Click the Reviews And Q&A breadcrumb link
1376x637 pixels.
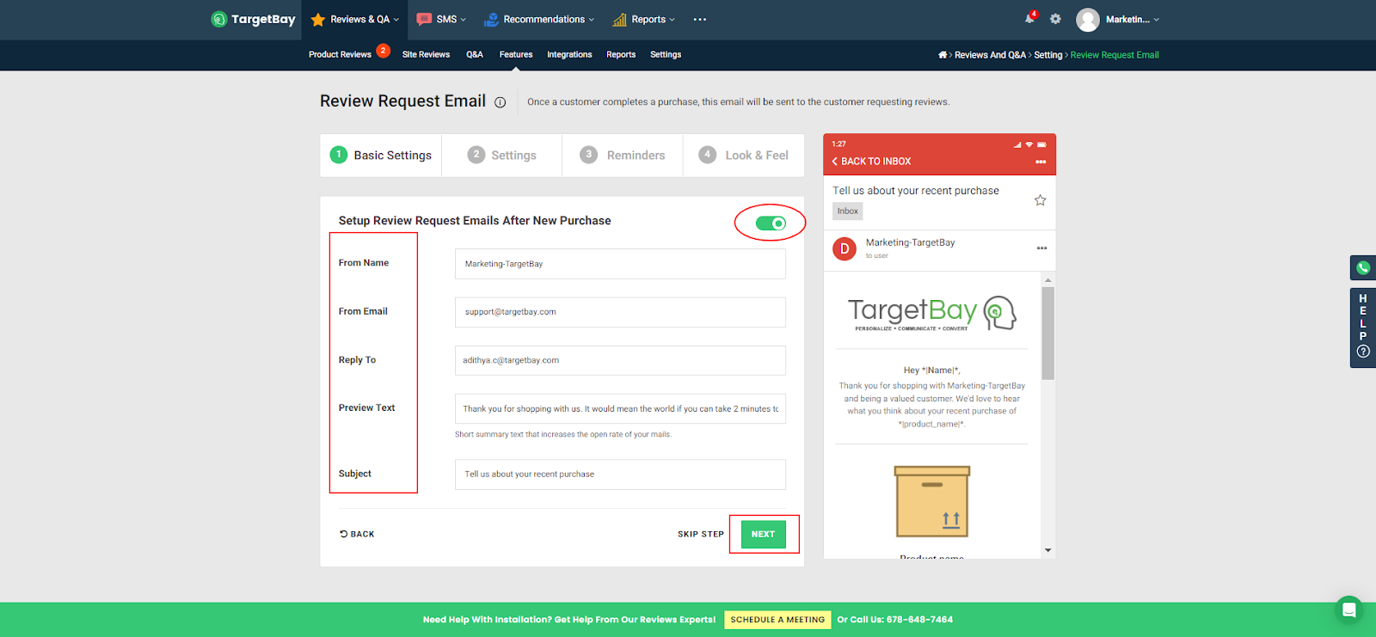(x=990, y=54)
